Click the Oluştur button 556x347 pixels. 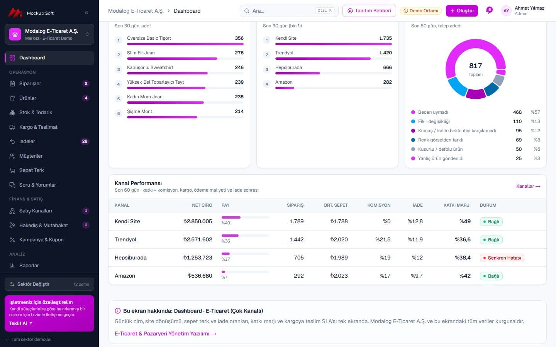[462, 11]
